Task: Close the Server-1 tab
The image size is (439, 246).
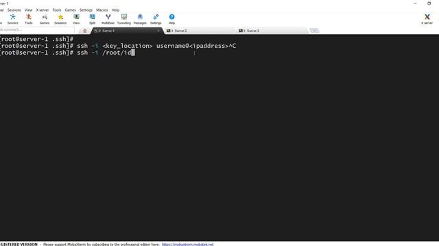Action: pos(158,31)
